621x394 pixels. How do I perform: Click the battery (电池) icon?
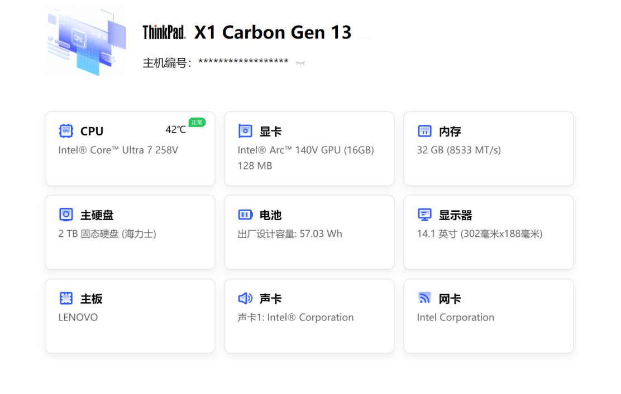pos(246,215)
